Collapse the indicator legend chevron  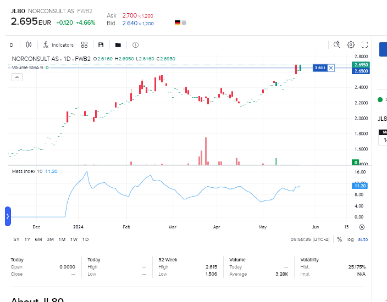17,77
